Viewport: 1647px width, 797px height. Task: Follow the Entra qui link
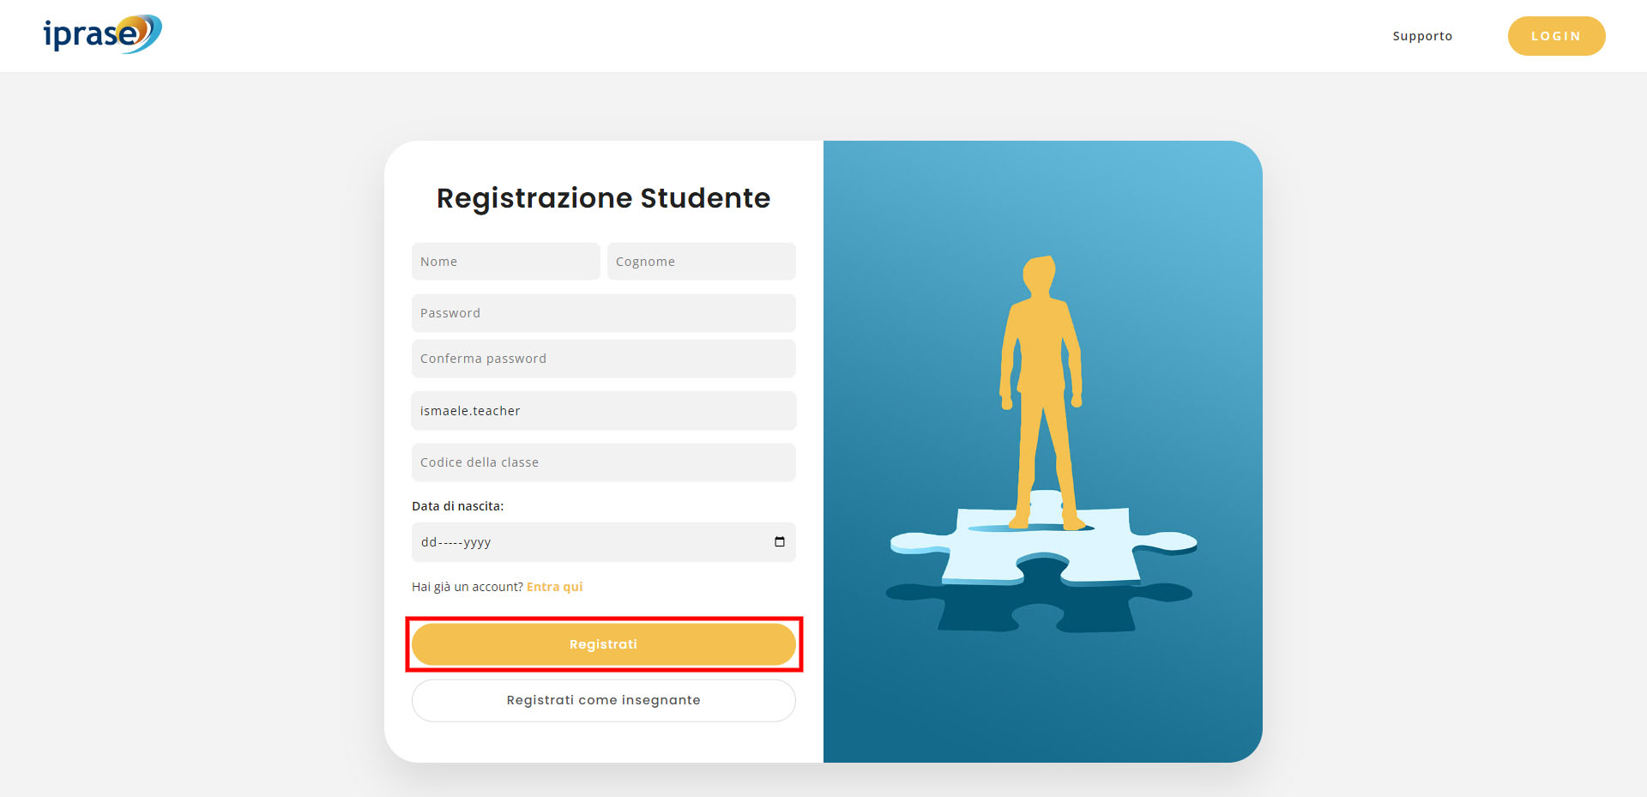coord(554,587)
